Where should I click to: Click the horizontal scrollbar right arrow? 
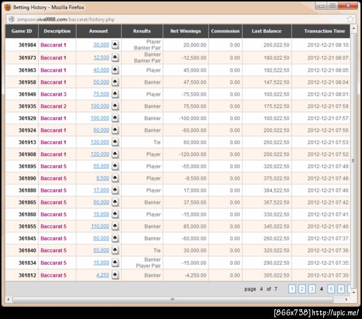click(346, 299)
